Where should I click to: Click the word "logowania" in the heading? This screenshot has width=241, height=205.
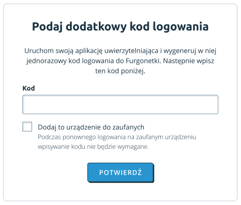tap(181, 27)
